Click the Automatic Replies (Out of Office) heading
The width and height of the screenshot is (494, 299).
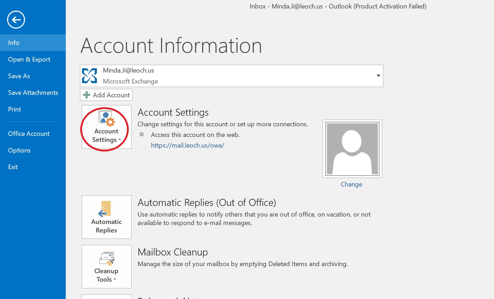click(x=207, y=202)
